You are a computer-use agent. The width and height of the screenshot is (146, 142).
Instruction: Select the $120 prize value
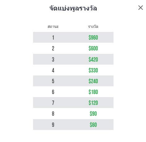click(x=93, y=103)
